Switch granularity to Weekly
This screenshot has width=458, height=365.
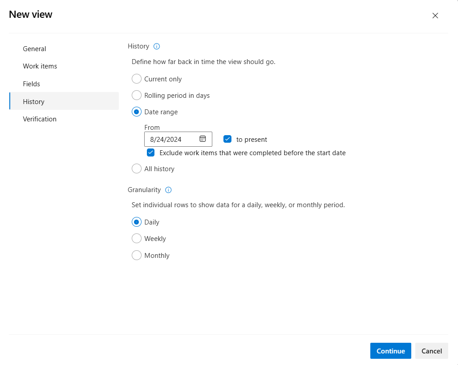pos(137,238)
